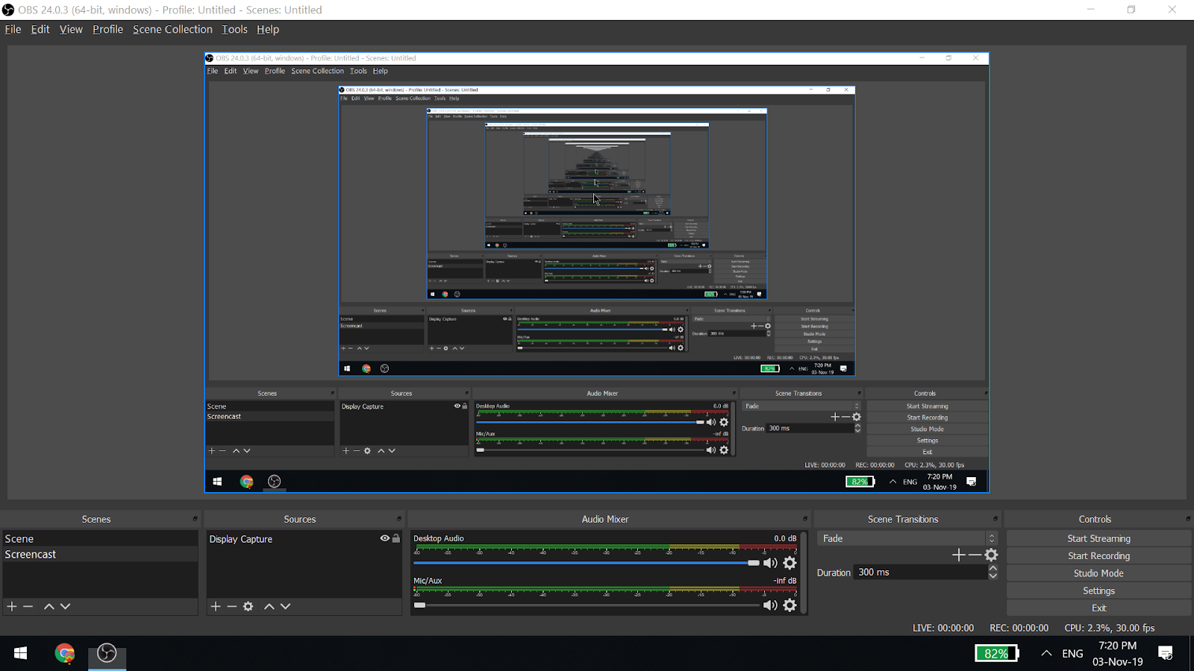The height and width of the screenshot is (671, 1194).
Task: Add a new scene with the plus icon
Action: (12, 607)
